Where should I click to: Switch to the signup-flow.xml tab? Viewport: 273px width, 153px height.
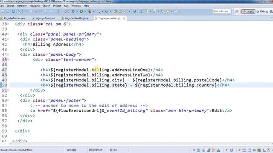(44, 18)
